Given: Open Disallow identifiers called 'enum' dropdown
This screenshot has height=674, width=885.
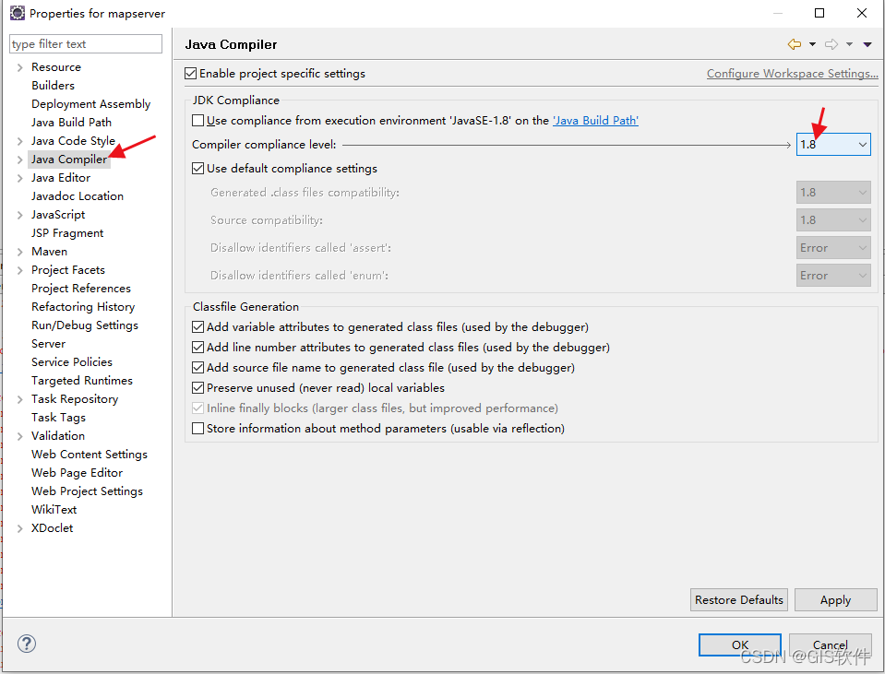Looking at the screenshot, I should 833,276.
